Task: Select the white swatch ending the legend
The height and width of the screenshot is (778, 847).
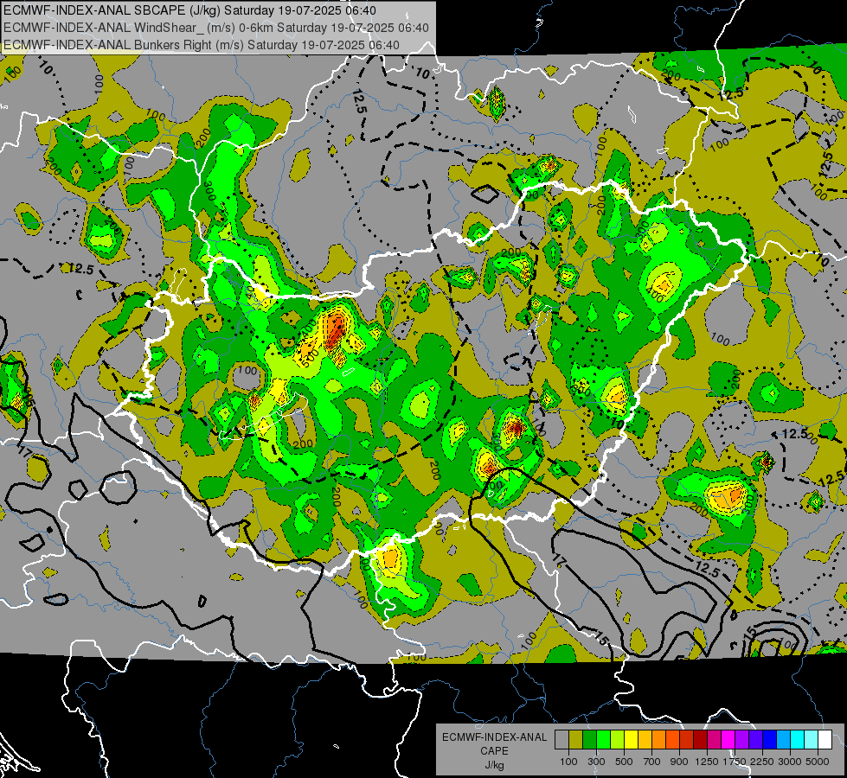Action: click(x=825, y=739)
